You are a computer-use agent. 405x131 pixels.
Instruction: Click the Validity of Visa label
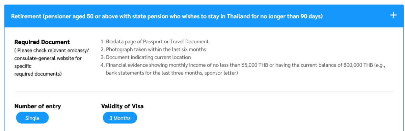pyautogui.click(x=123, y=106)
